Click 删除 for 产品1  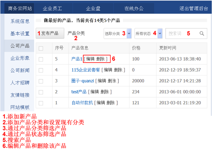point(100,59)
